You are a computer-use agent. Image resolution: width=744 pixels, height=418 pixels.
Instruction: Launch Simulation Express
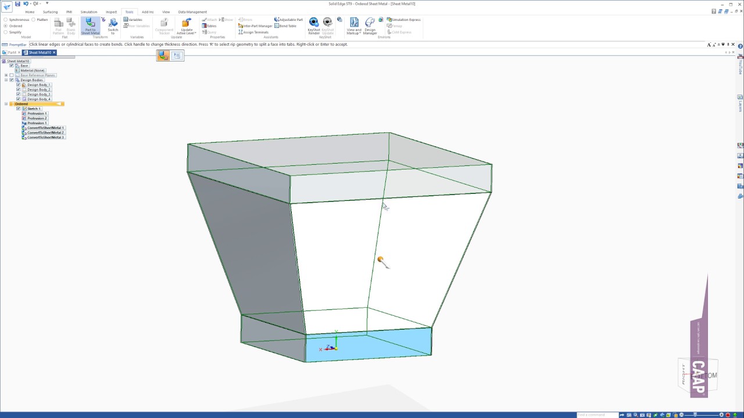[x=403, y=20]
